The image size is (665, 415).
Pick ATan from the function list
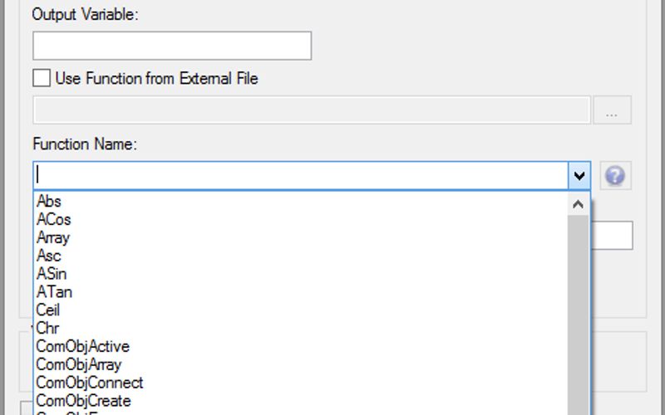point(54,292)
